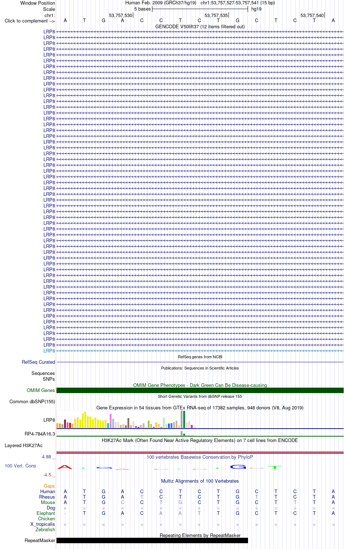This screenshot has width=344, height=549.
Task: Click the PhyloP '-4.5' minimum value
Action: 47,475
